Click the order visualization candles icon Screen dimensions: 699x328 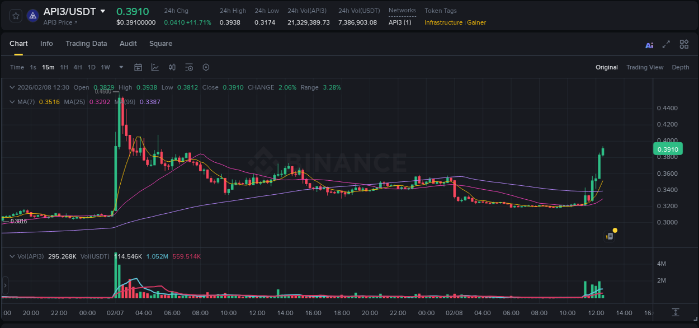point(172,67)
